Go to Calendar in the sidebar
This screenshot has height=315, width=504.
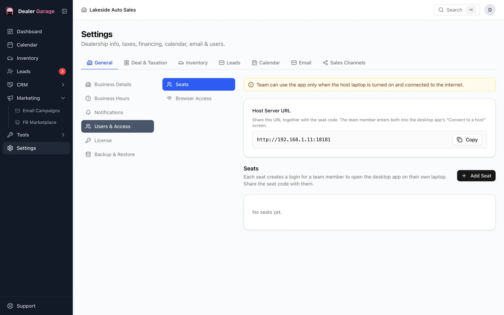coord(36,45)
